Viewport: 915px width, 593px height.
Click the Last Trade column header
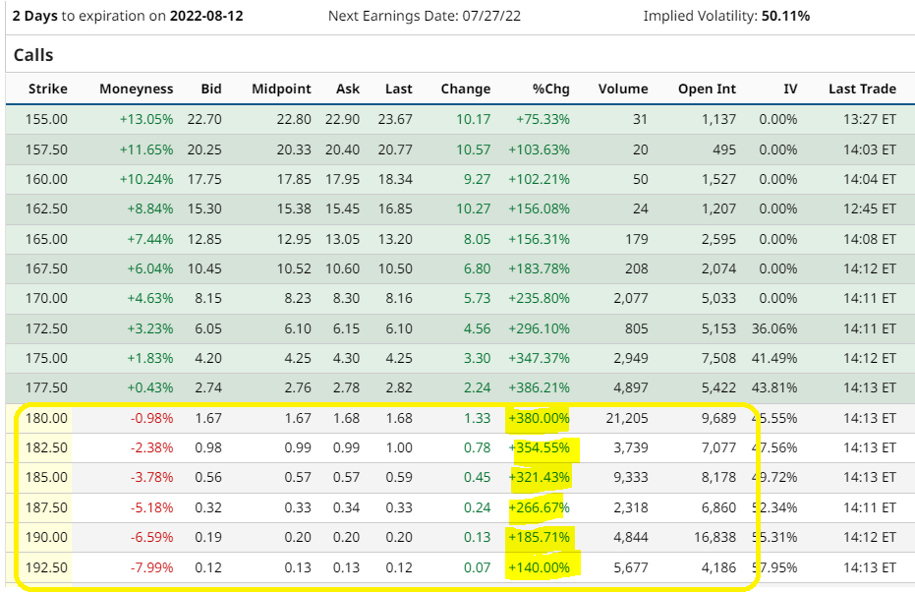(862, 89)
